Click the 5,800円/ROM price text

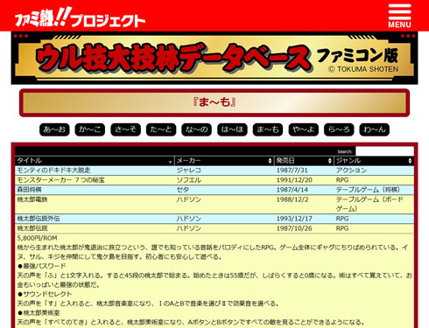tap(37, 238)
